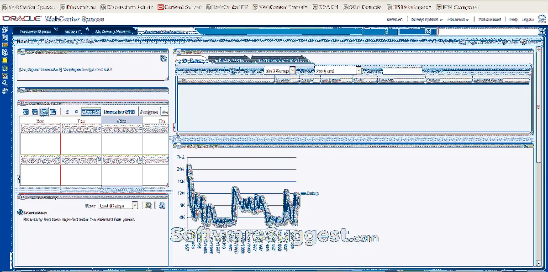Click the Logout link
This screenshot has height=272, width=548.
(527, 19)
